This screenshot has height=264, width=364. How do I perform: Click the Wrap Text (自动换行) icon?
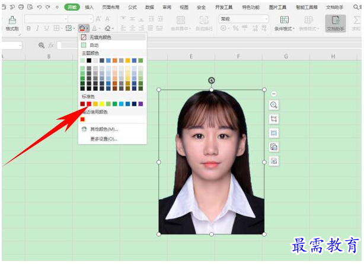204,20
